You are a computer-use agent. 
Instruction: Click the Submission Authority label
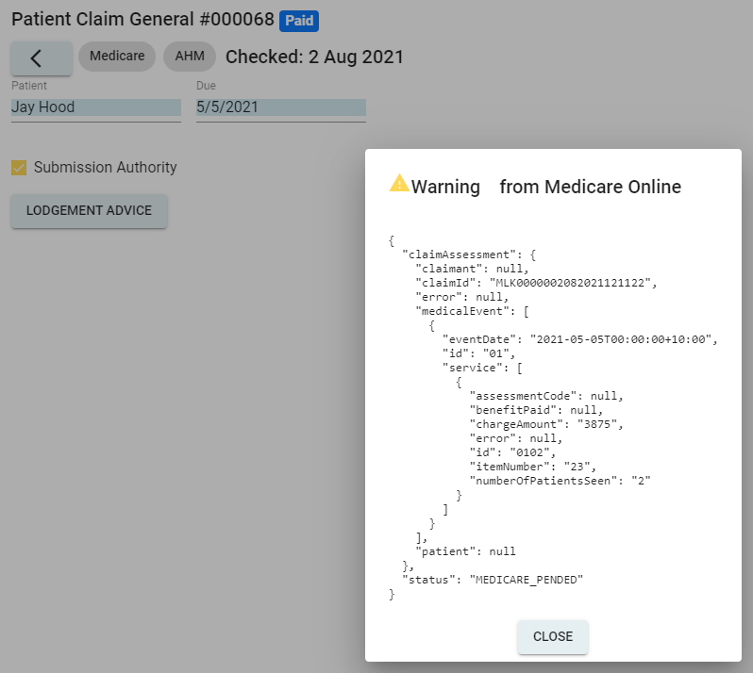105,168
